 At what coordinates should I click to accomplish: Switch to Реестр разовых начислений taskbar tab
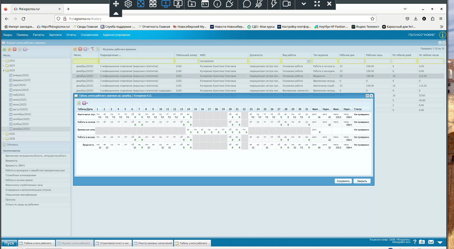(x=153, y=243)
